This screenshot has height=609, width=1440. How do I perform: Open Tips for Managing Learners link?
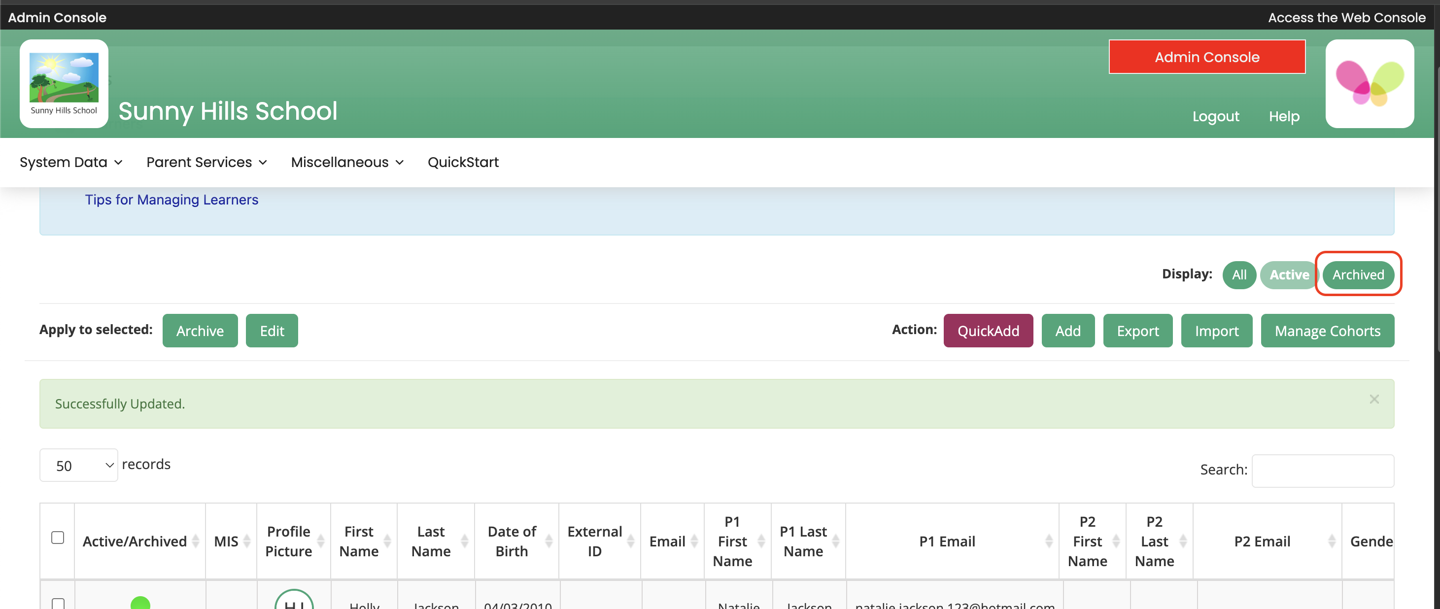click(171, 200)
